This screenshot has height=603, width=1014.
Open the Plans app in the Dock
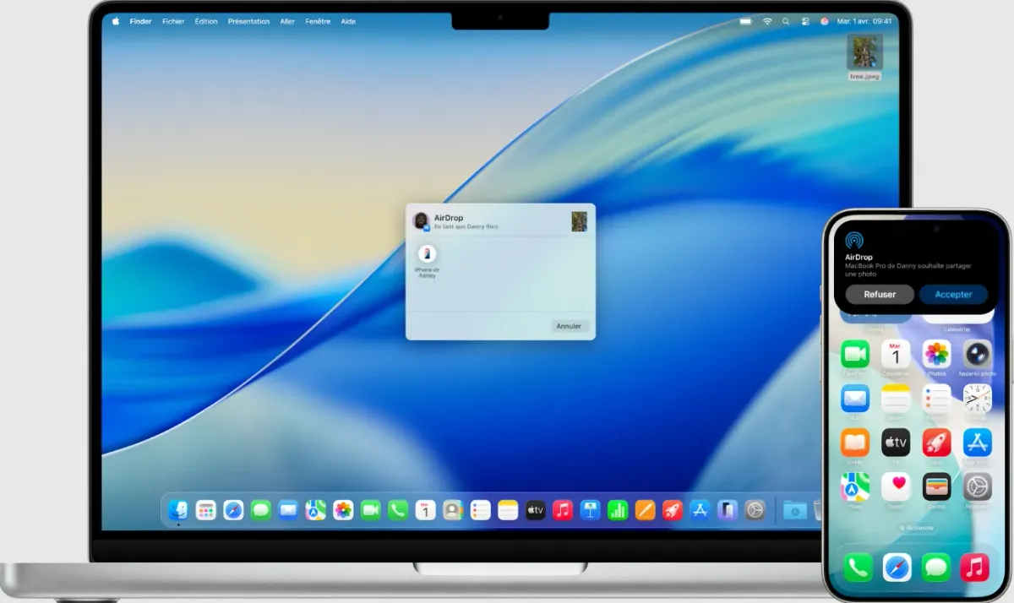point(314,509)
